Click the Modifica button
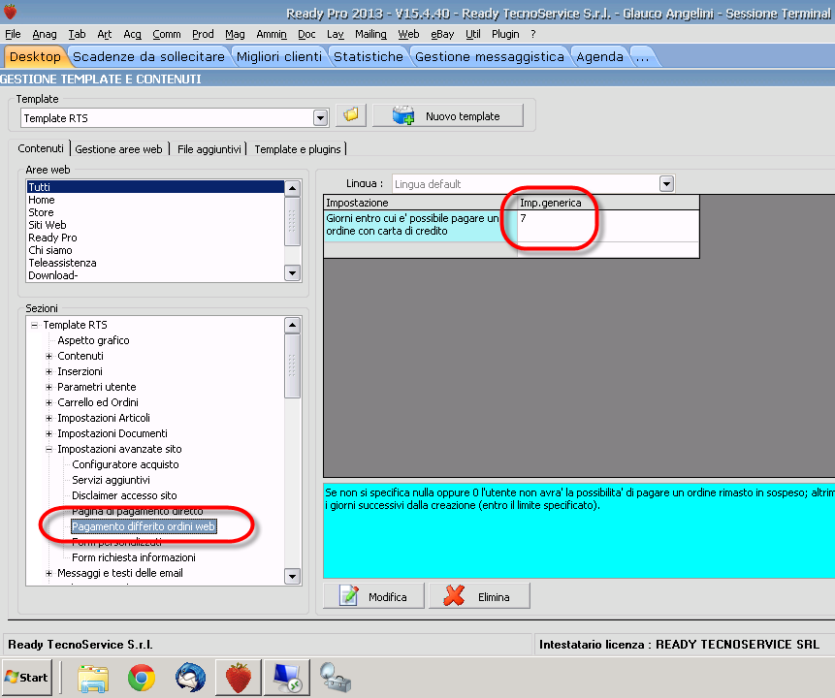This screenshot has height=698, width=835. click(373, 596)
